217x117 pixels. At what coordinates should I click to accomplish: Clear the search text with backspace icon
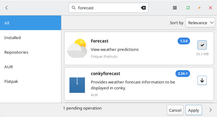click(143, 8)
